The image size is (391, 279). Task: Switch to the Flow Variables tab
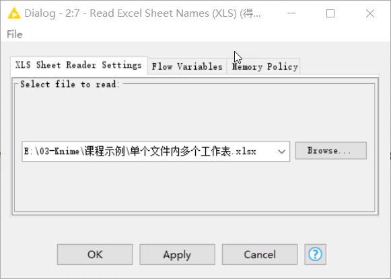pyautogui.click(x=187, y=66)
